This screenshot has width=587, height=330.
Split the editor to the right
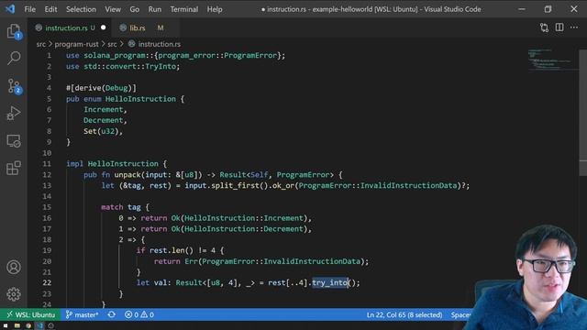559,27
